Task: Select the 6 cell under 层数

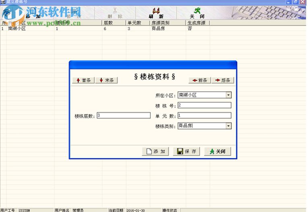Action: pyautogui.click(x=105, y=29)
